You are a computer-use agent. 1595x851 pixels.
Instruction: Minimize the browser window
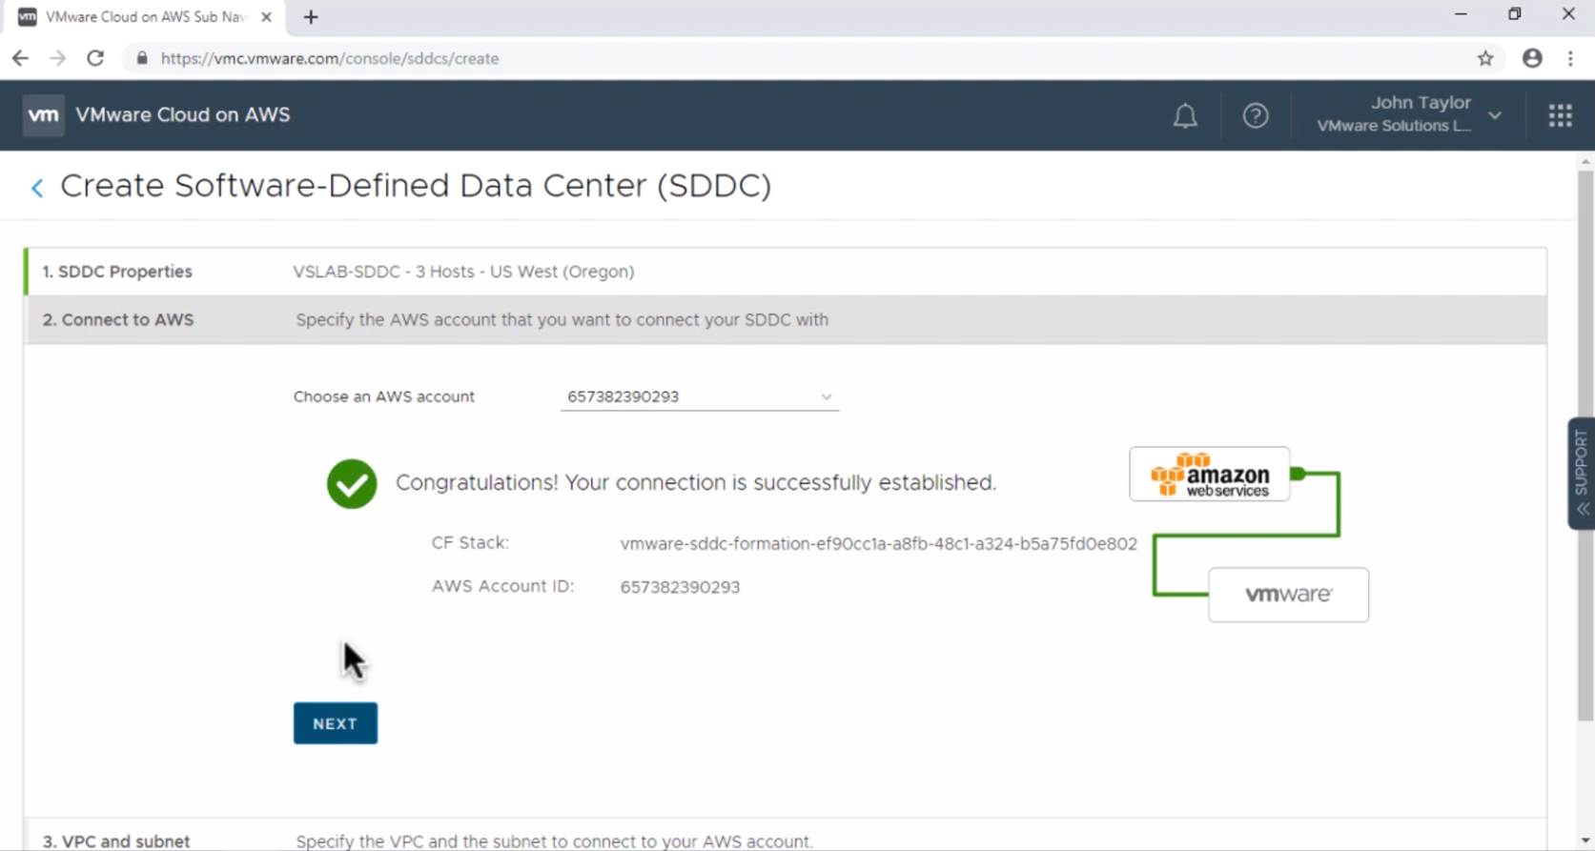pos(1461,14)
